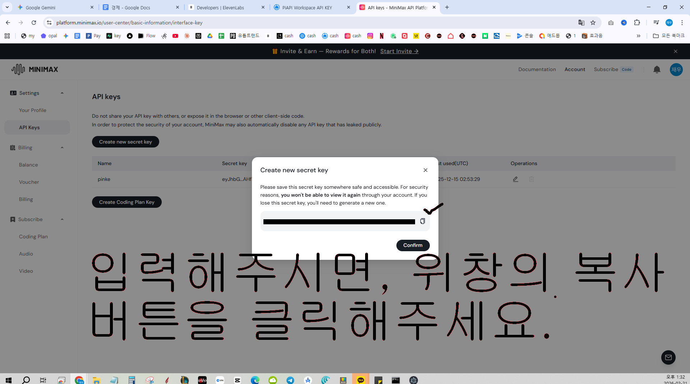Screen dimensions: 690x384
Task: Collapse the Subscribe section
Action: [x=62, y=220]
